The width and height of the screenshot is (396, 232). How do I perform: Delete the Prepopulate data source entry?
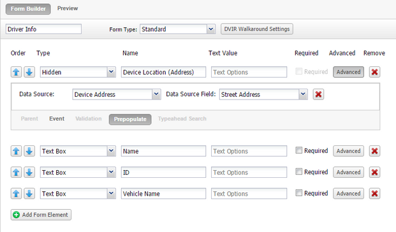(x=318, y=94)
